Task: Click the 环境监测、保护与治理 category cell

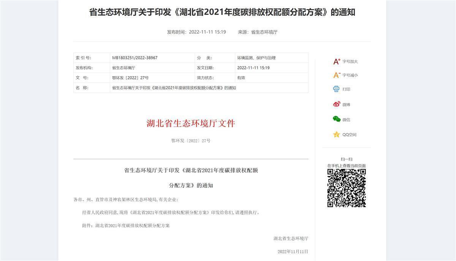Action: point(256,58)
